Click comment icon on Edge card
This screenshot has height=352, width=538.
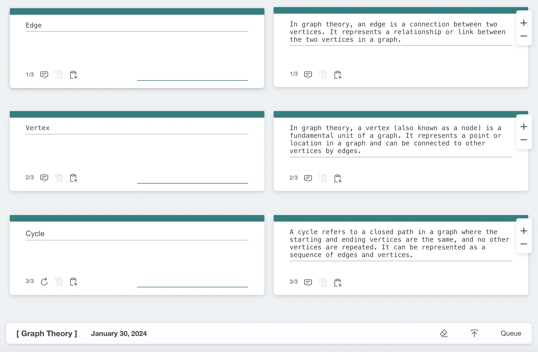coord(44,75)
